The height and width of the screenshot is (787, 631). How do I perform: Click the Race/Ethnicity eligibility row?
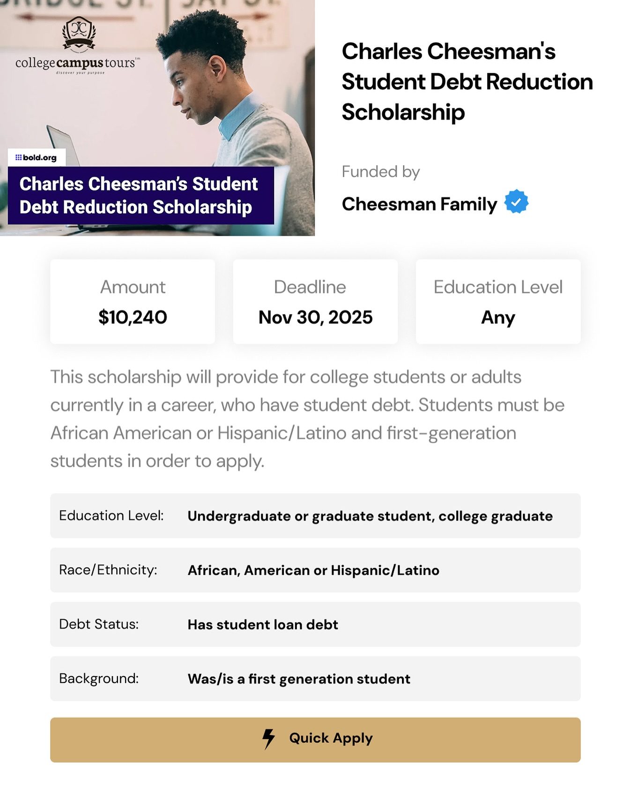[x=315, y=570]
